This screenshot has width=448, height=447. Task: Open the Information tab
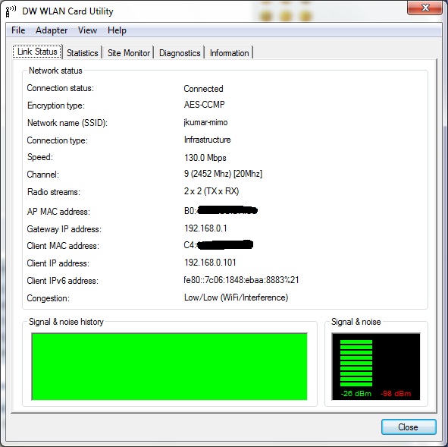230,53
